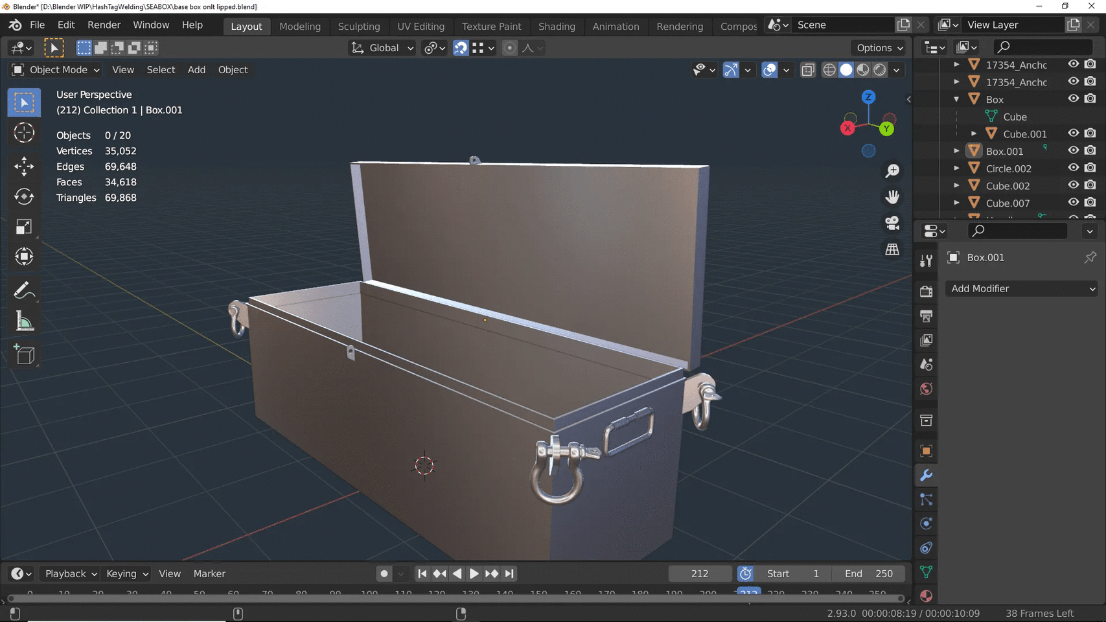Hide Circle.002 in viewport
Image resolution: width=1106 pixels, height=622 pixels.
coord(1073,168)
